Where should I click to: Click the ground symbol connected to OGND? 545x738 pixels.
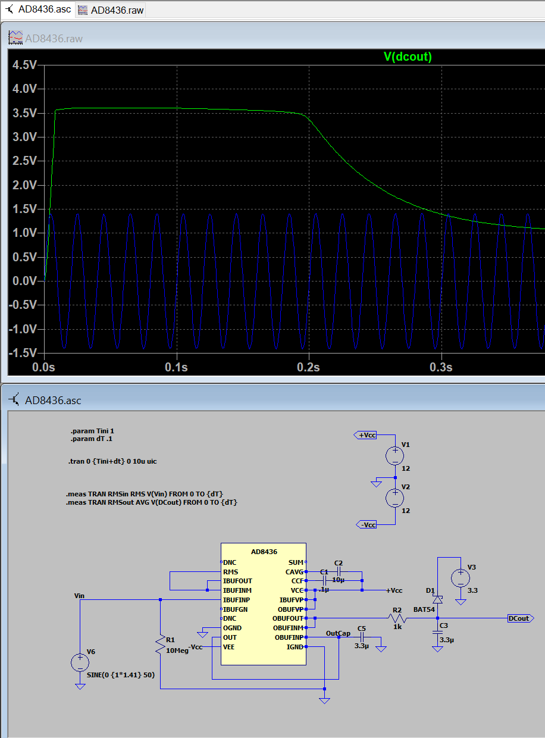coord(202,634)
